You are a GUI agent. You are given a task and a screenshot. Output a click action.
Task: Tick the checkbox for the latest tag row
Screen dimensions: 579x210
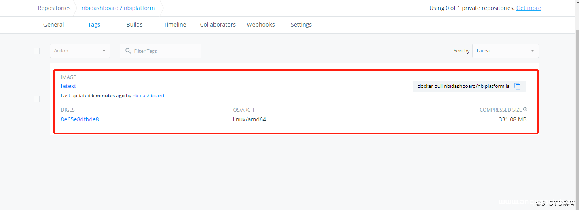[x=36, y=99]
